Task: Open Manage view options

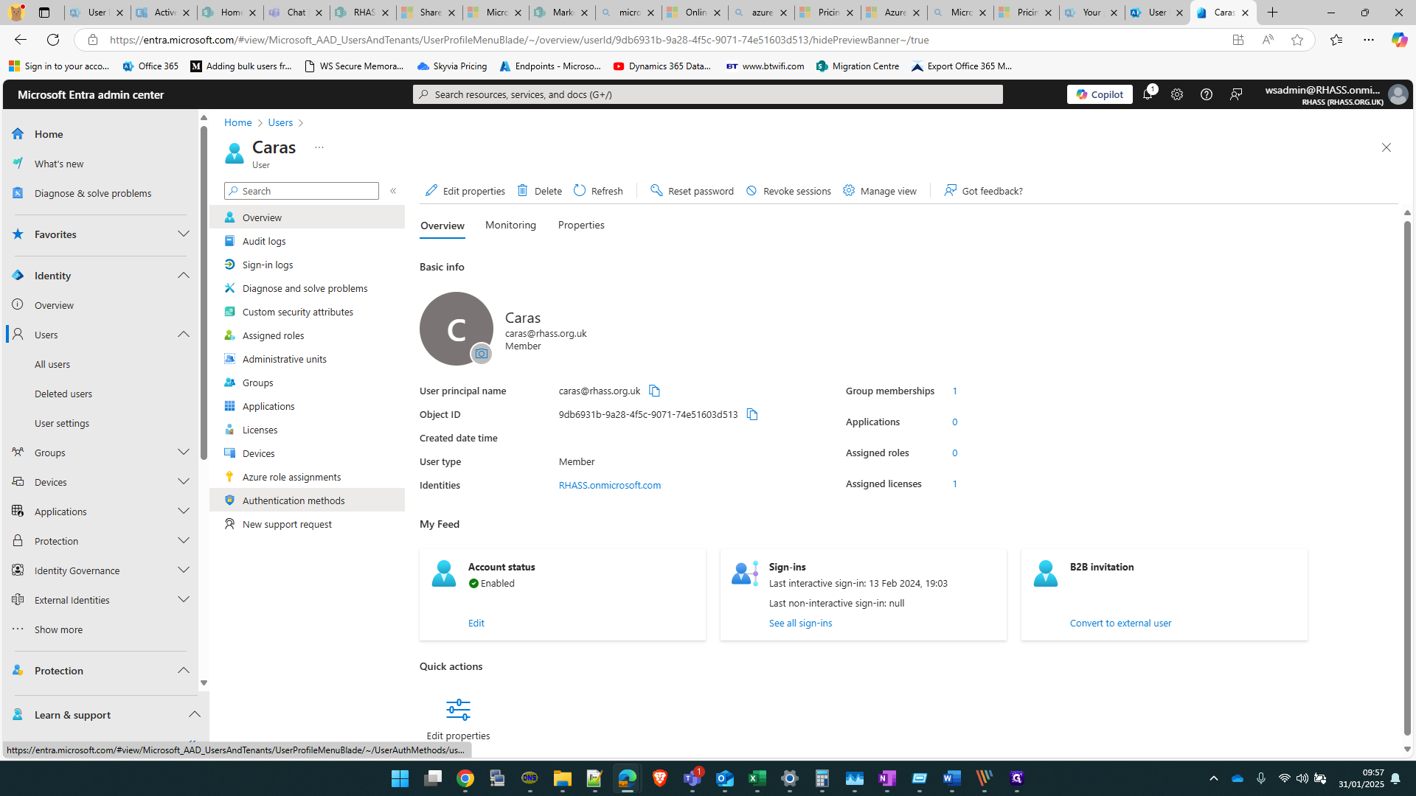Action: (x=880, y=191)
